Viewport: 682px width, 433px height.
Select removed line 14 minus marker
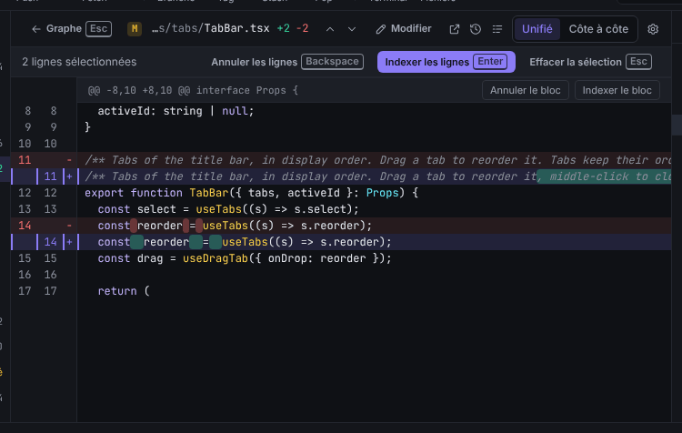point(69,226)
